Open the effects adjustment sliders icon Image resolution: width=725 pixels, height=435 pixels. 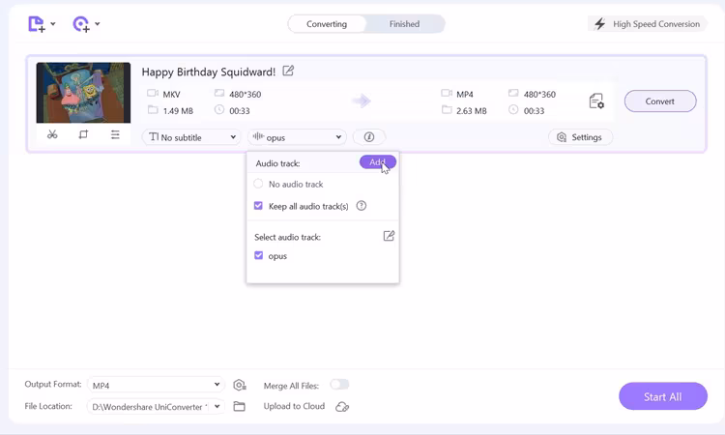click(115, 135)
